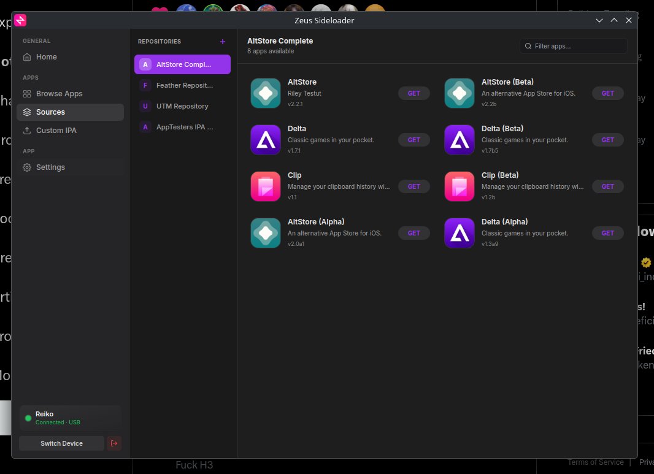Click the Clip (Beta) app icon

coord(460,186)
